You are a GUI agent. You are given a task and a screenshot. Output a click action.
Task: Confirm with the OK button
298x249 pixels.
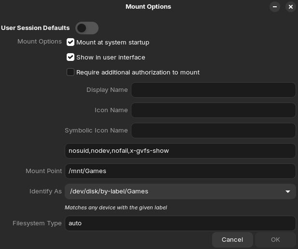click(275, 240)
